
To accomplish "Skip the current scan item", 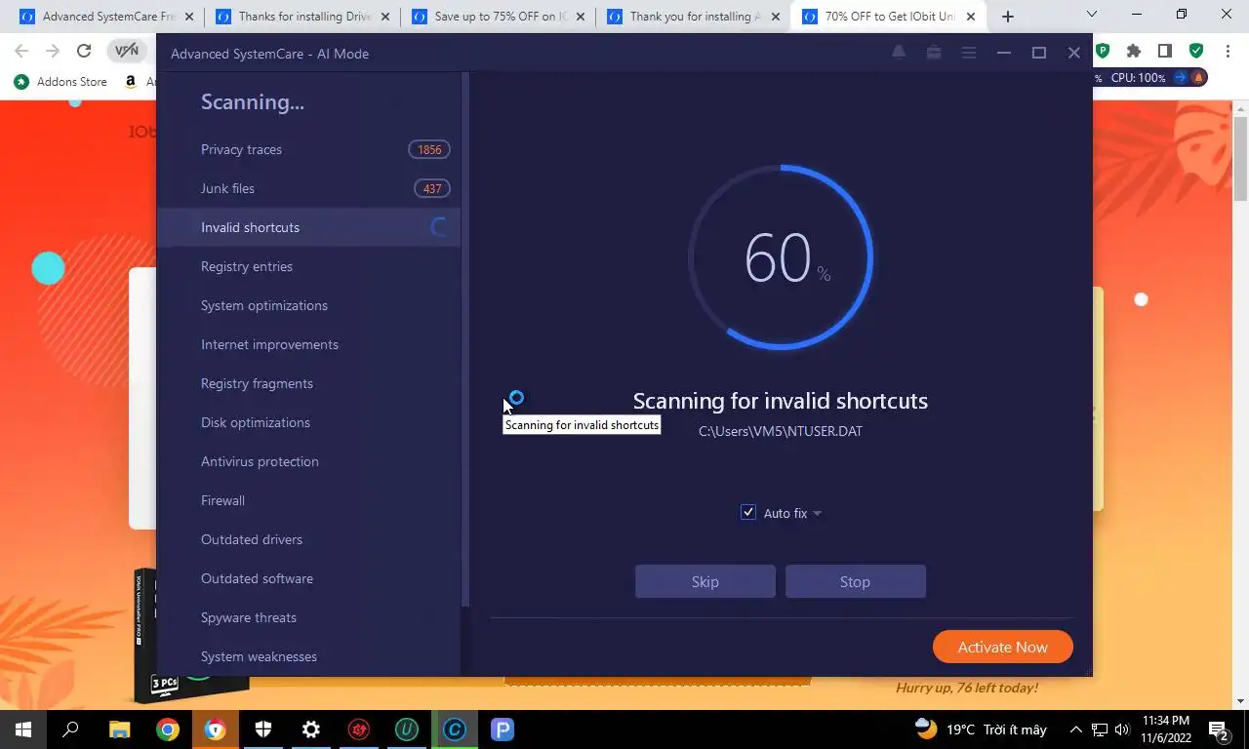I will click(x=705, y=581).
